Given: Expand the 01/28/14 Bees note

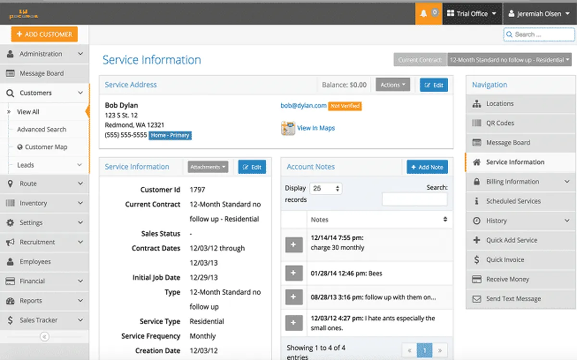Looking at the screenshot, I should point(294,274).
